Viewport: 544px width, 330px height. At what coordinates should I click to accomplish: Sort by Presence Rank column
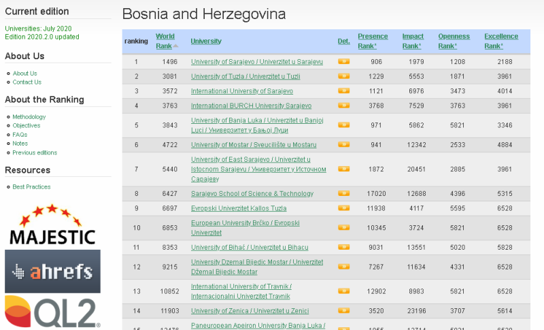tap(373, 41)
